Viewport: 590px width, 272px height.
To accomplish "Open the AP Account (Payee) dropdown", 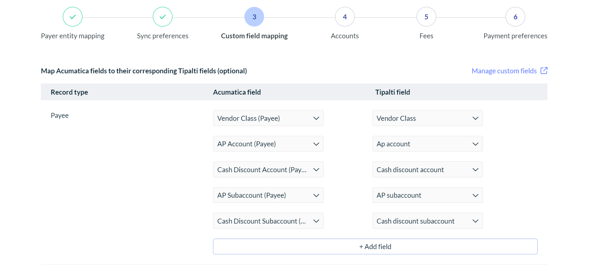I will [x=268, y=144].
